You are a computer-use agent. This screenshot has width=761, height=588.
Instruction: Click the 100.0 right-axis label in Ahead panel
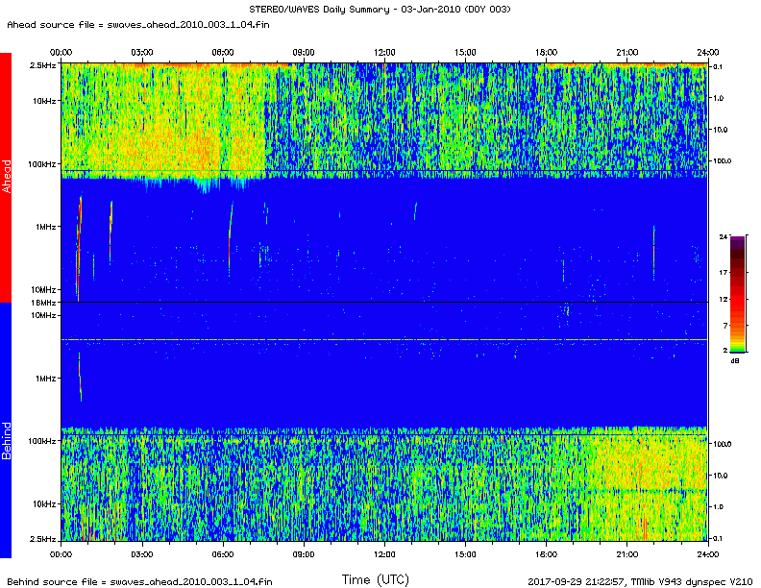click(723, 160)
